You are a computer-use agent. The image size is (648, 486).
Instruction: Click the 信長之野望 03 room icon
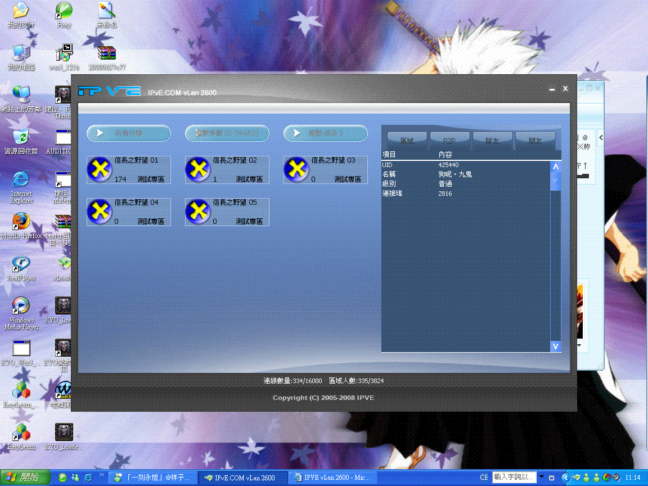pos(296,170)
